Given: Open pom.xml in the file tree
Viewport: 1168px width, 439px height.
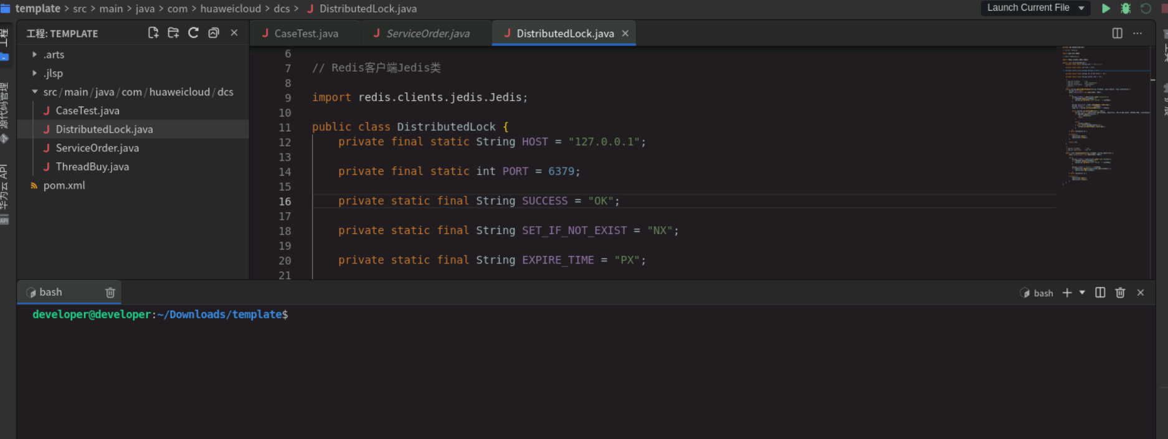Looking at the screenshot, I should pos(64,185).
